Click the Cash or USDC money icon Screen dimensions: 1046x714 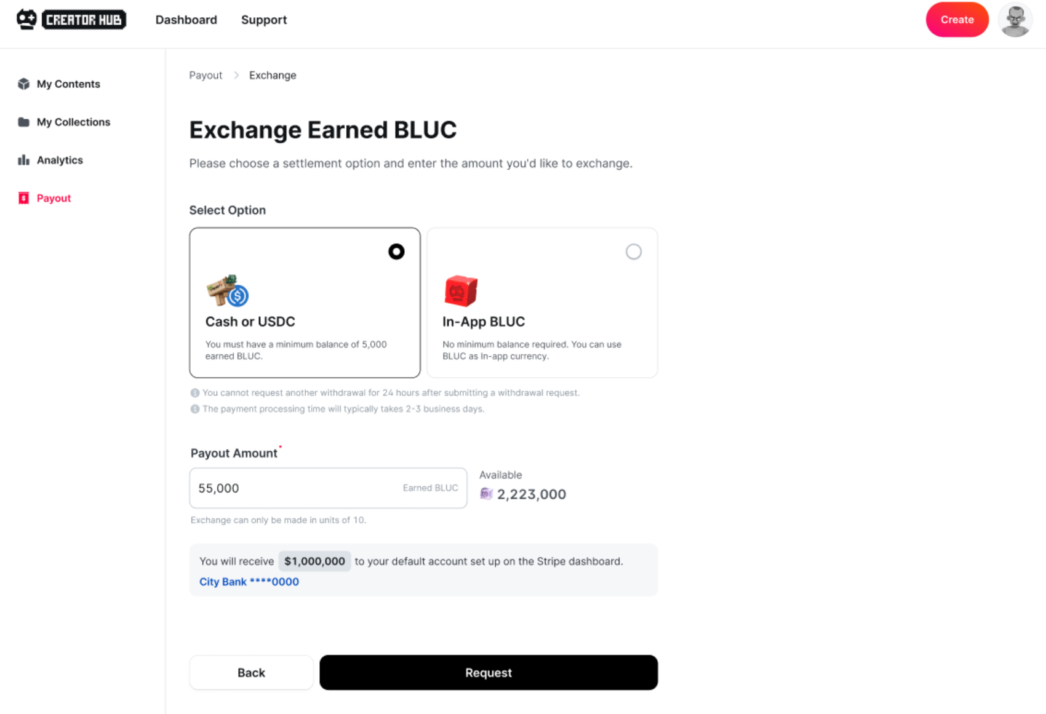227,291
